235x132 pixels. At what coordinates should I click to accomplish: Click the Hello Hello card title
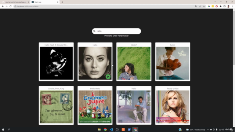click(95, 89)
